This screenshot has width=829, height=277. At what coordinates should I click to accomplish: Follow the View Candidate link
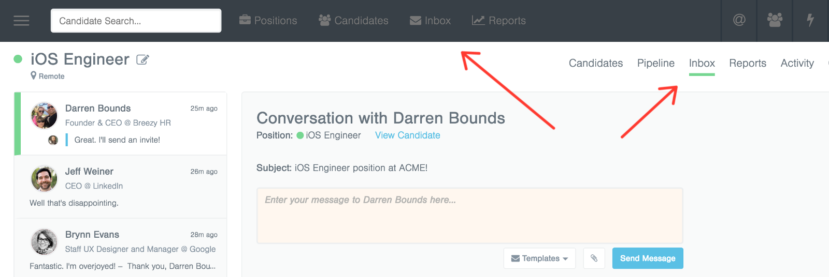[x=407, y=135]
